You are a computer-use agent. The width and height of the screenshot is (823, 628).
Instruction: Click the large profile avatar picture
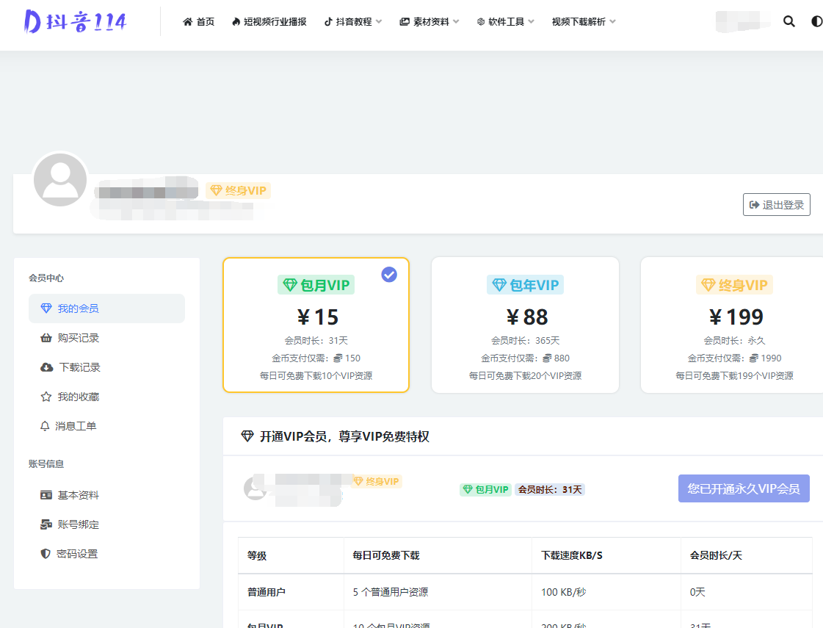pyautogui.click(x=60, y=179)
